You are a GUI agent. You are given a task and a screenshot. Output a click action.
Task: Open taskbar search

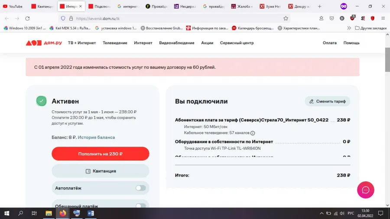click(x=21, y=213)
